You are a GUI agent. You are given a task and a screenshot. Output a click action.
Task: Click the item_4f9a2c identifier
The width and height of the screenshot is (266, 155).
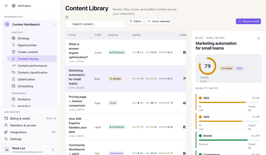click(77, 61)
